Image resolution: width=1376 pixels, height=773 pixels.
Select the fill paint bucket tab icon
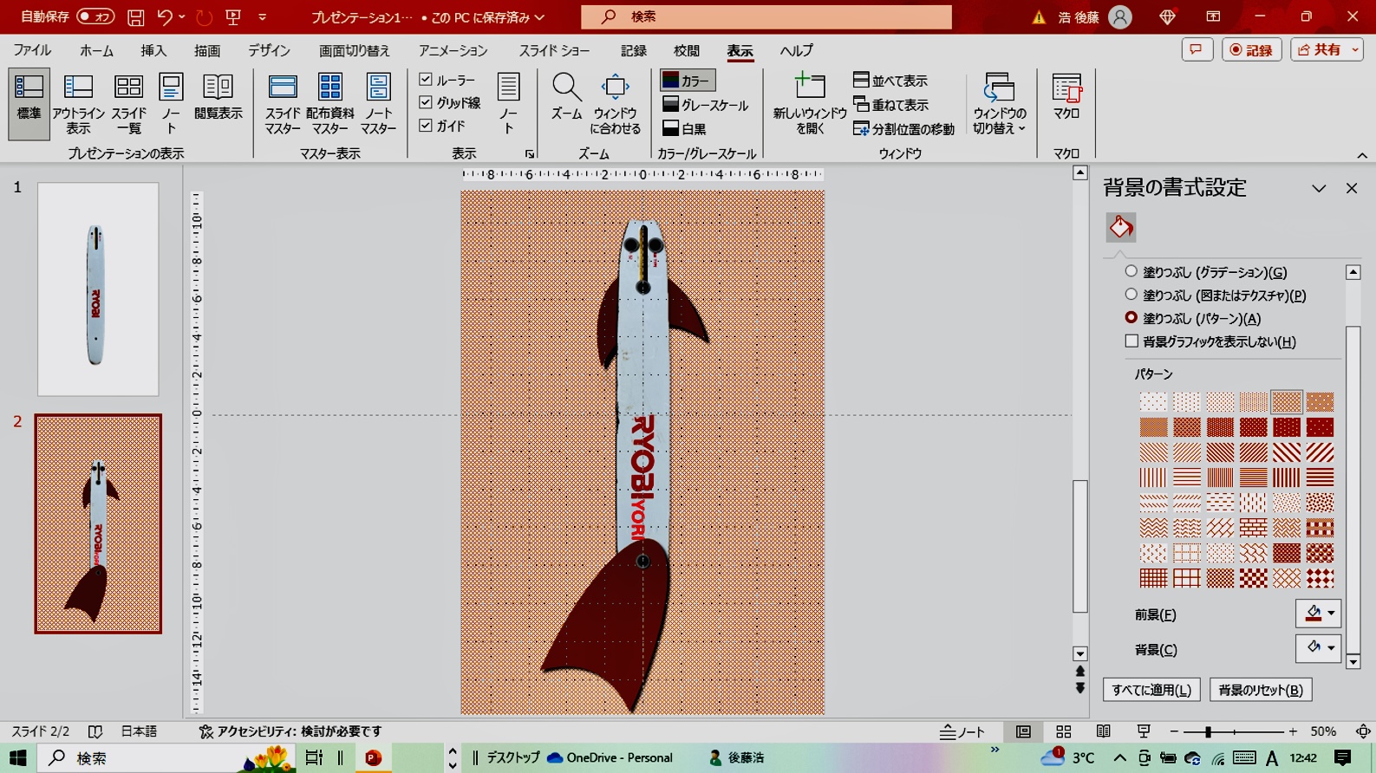[x=1121, y=227]
